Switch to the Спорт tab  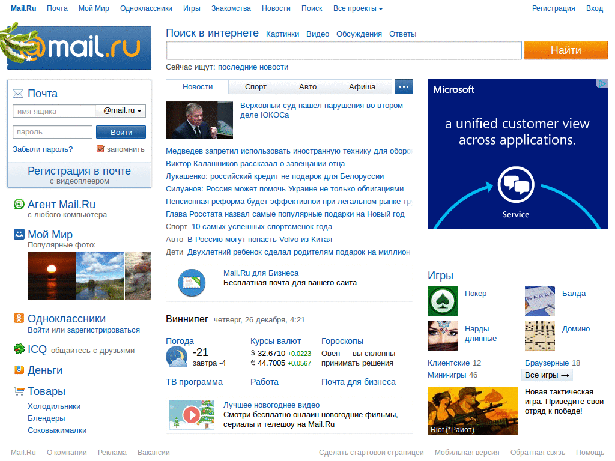(256, 86)
